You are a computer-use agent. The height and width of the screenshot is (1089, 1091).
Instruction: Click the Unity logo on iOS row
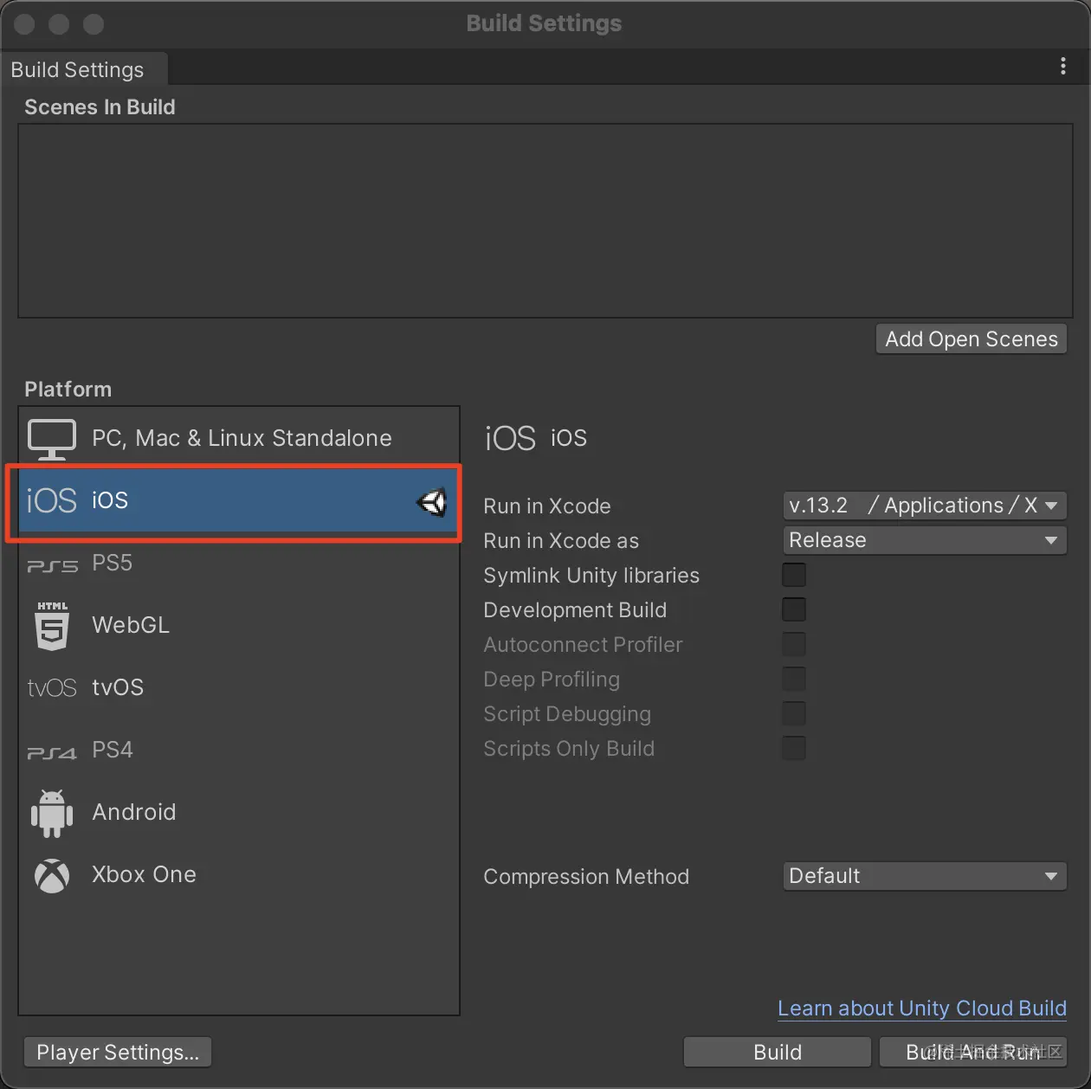click(x=431, y=501)
